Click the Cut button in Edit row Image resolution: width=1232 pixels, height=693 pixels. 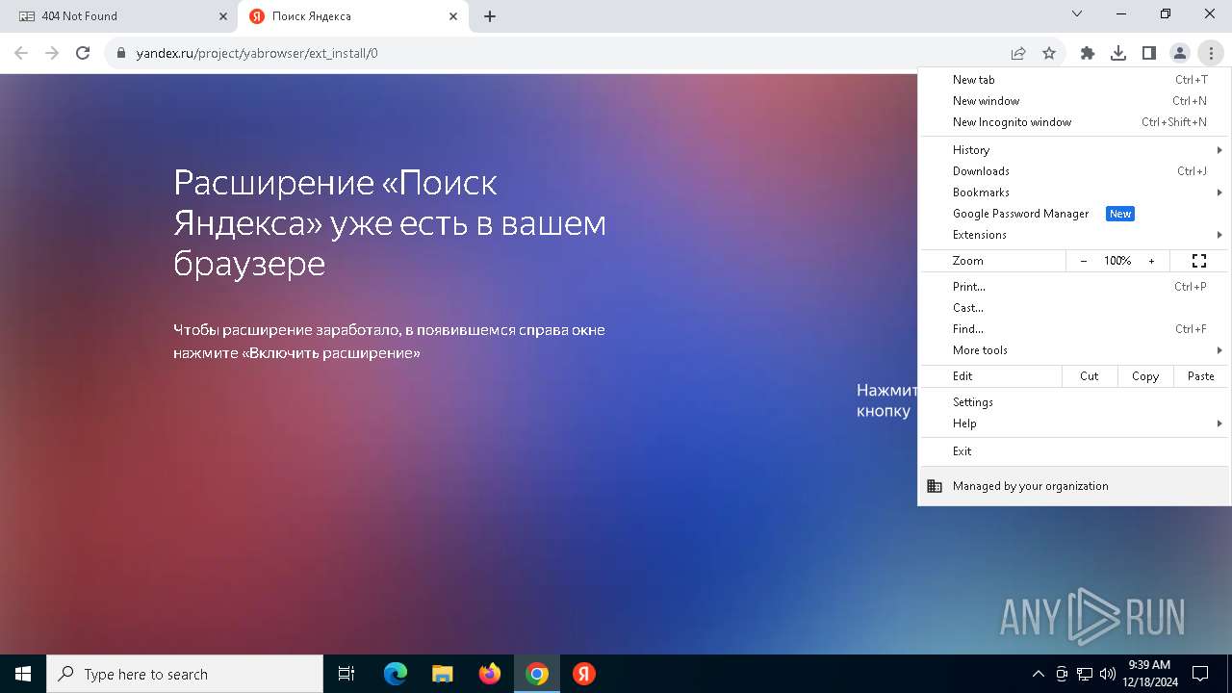pos(1090,376)
